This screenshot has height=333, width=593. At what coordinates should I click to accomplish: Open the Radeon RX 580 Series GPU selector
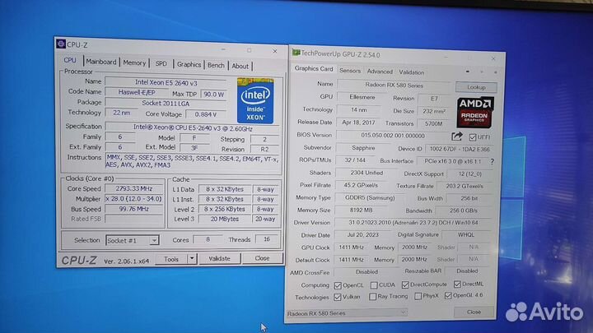click(347, 313)
